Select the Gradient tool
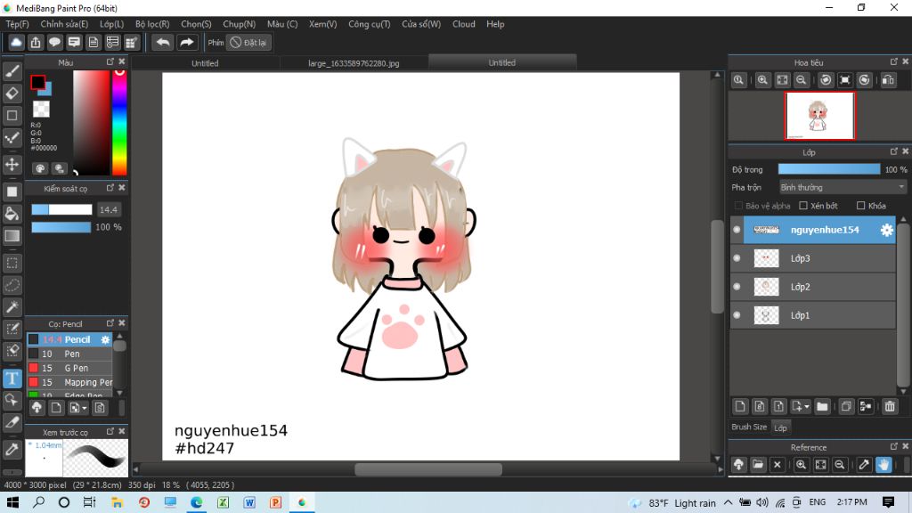 tap(12, 235)
